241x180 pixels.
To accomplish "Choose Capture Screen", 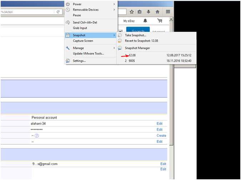I will pyautogui.click(x=91, y=41).
